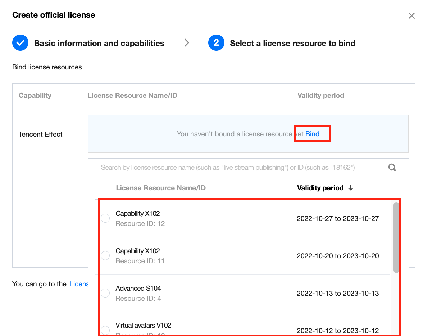The height and width of the screenshot is (336, 428).
Task: Open the partially hidden License link below
Action: click(x=79, y=284)
